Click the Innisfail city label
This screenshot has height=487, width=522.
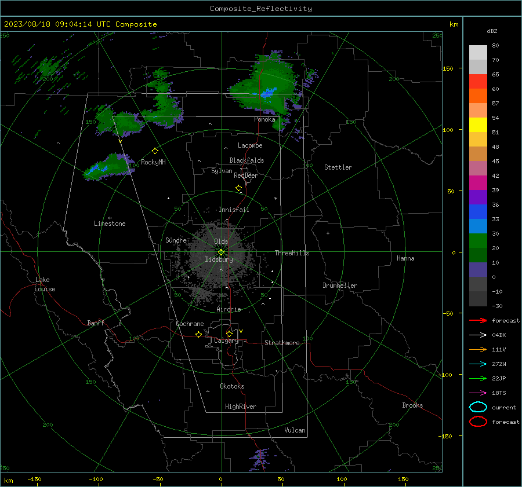point(234,210)
